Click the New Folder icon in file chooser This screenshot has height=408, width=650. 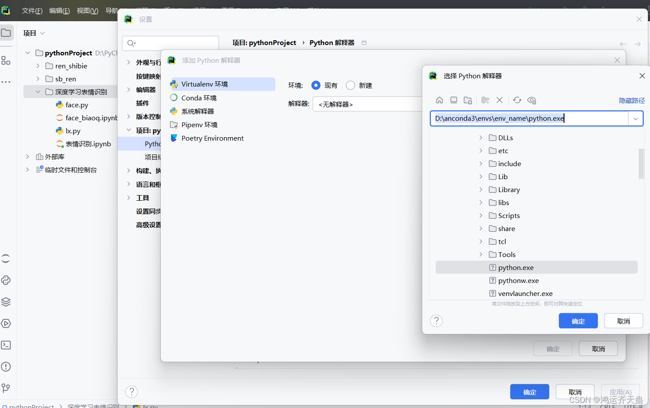click(x=485, y=100)
